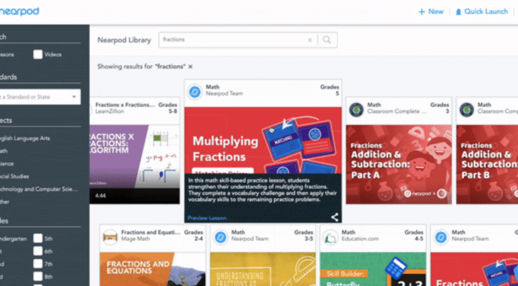Screen dimensions: 518x286
Task: Click Mage Math avatar icon
Action: (x=111, y=237)
